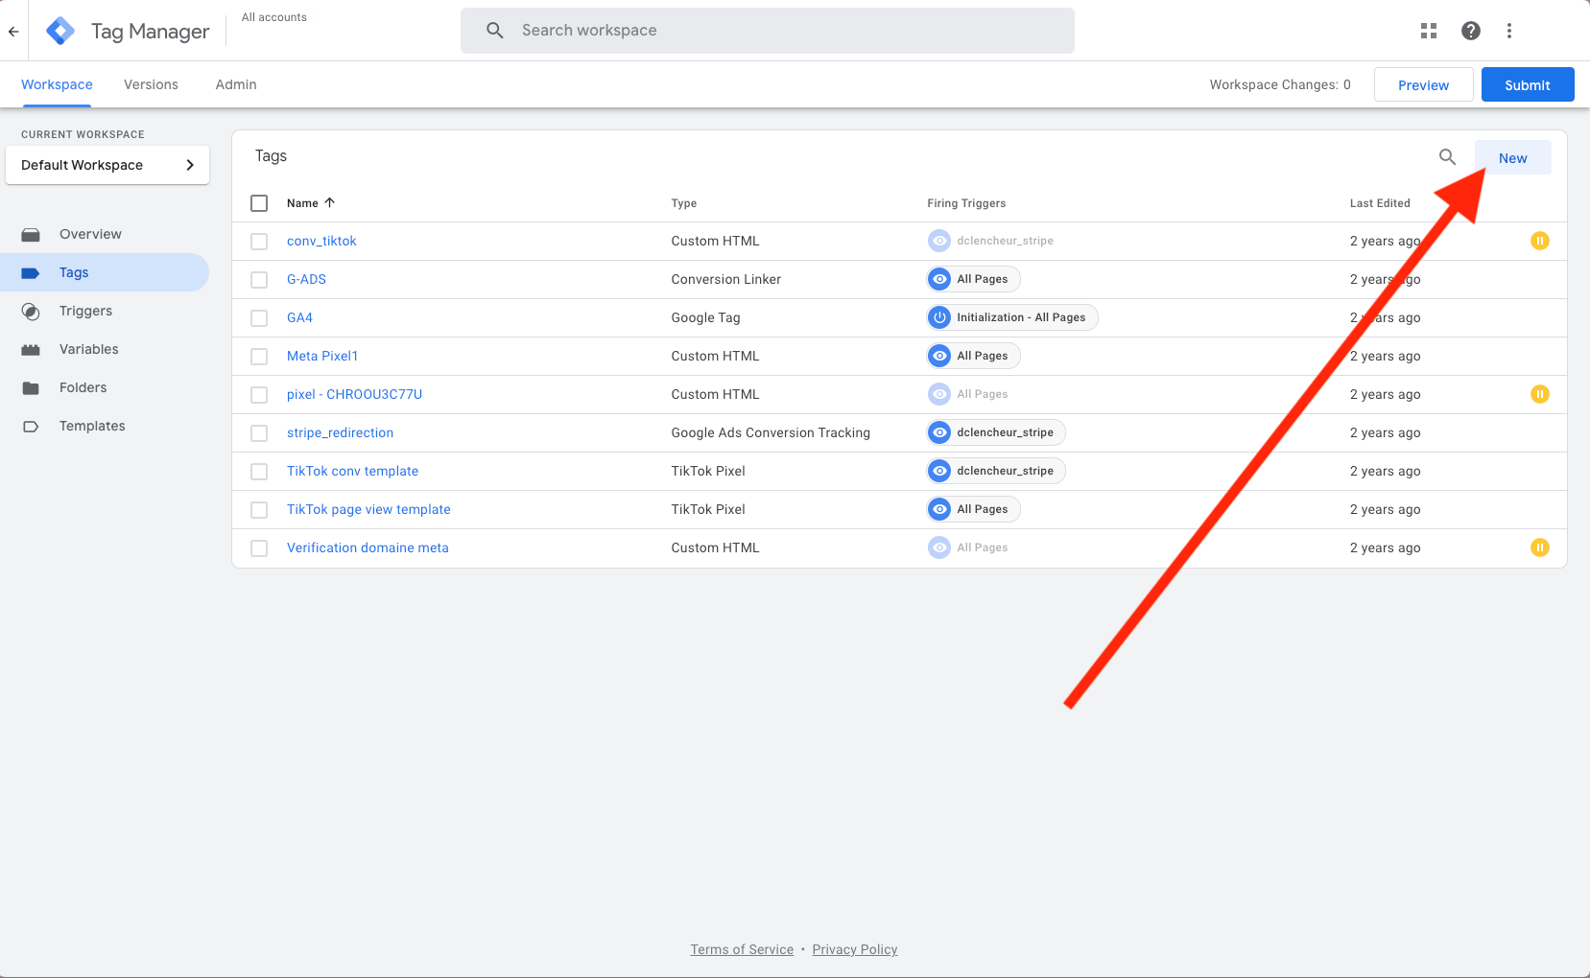Check the conv_tiktok tag checkbox
1590x978 pixels.
point(259,242)
